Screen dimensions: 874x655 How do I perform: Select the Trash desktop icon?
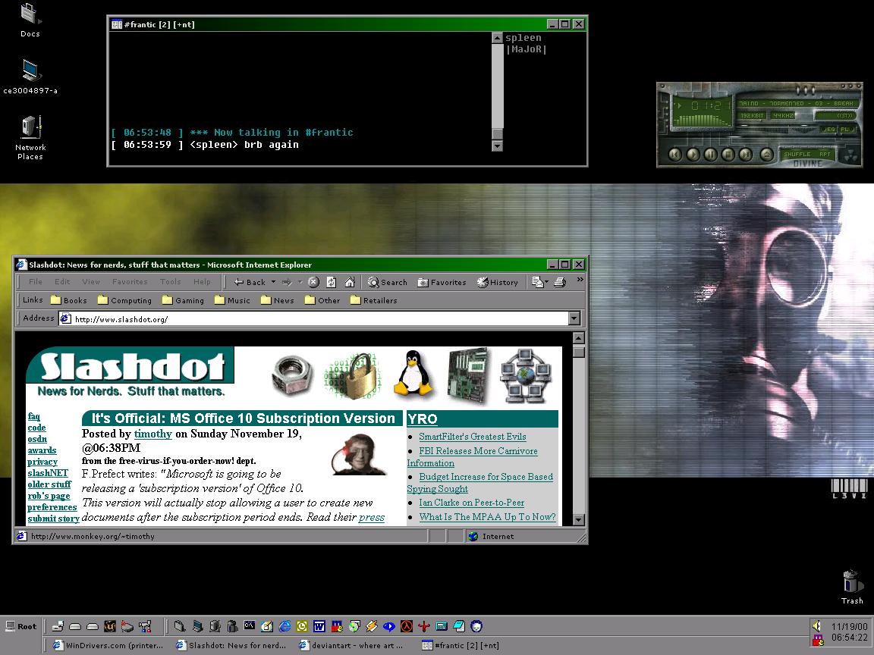point(852,587)
